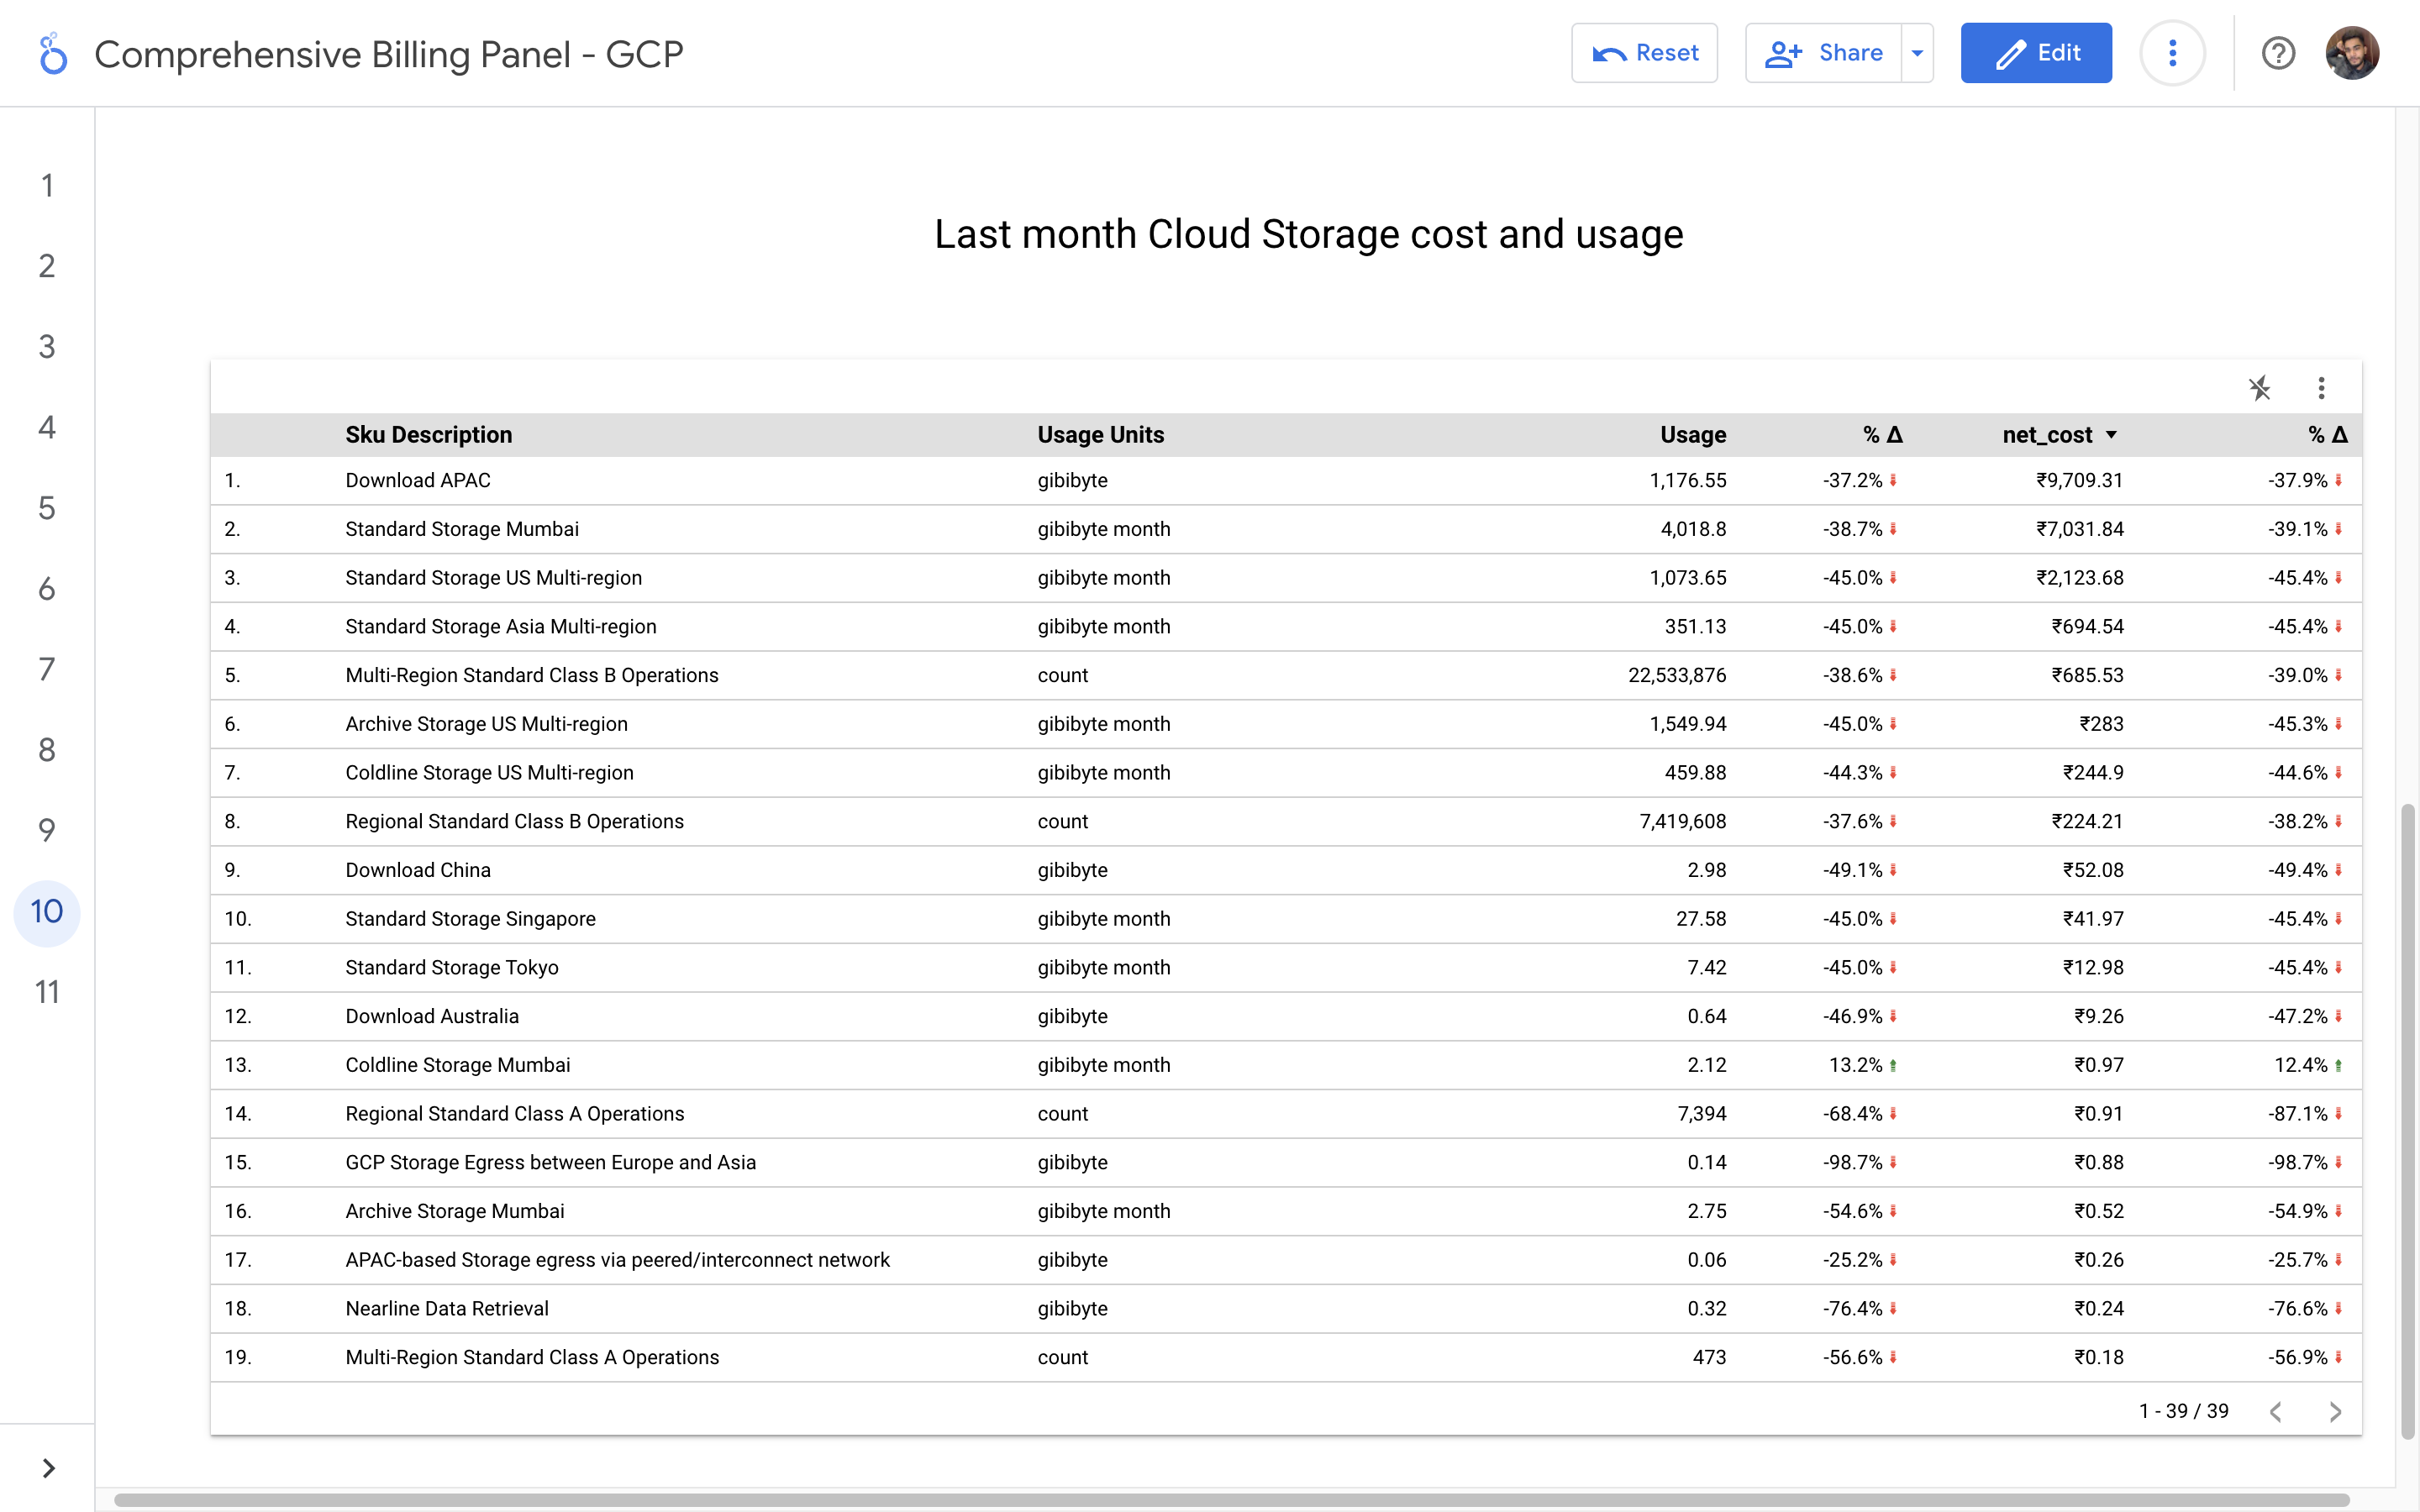Go to previous table page arrow
The image size is (2420, 1512).
[x=2276, y=1411]
